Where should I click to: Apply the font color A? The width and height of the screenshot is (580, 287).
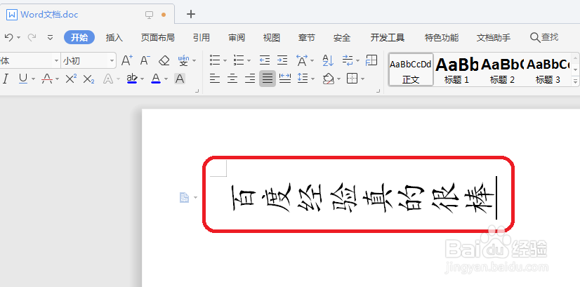[x=156, y=79]
